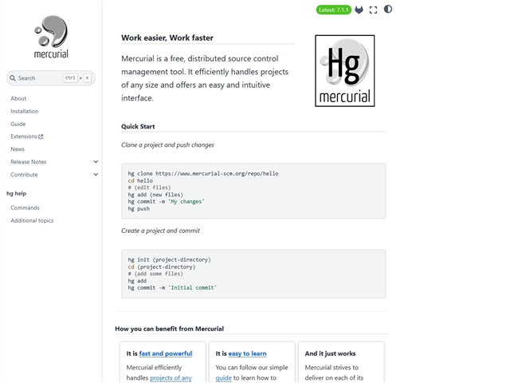
Task: Click the search magnifier icon
Action: (x=13, y=78)
